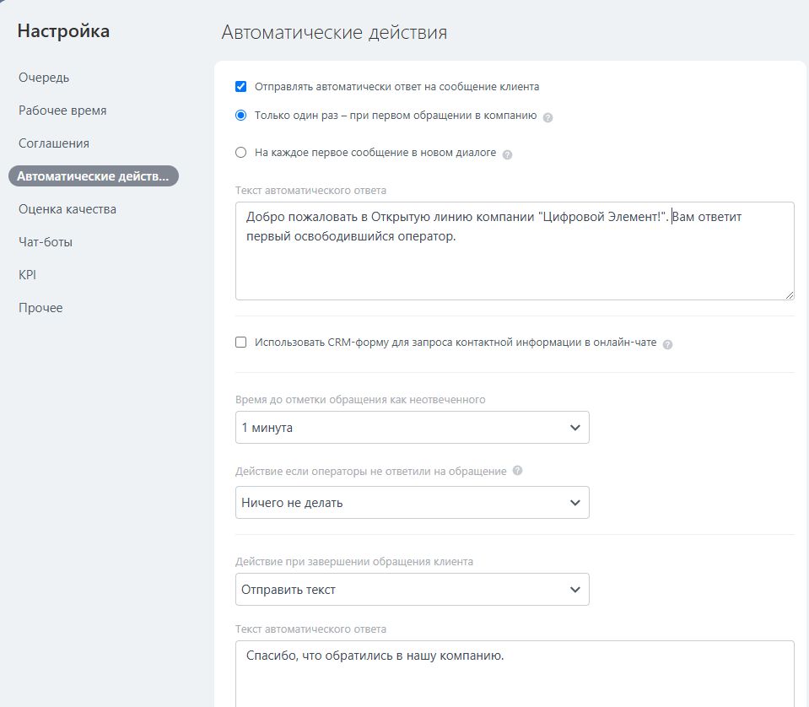This screenshot has height=707, width=809.
Task: Go to "Очередь" settings section
Action: click(x=44, y=78)
